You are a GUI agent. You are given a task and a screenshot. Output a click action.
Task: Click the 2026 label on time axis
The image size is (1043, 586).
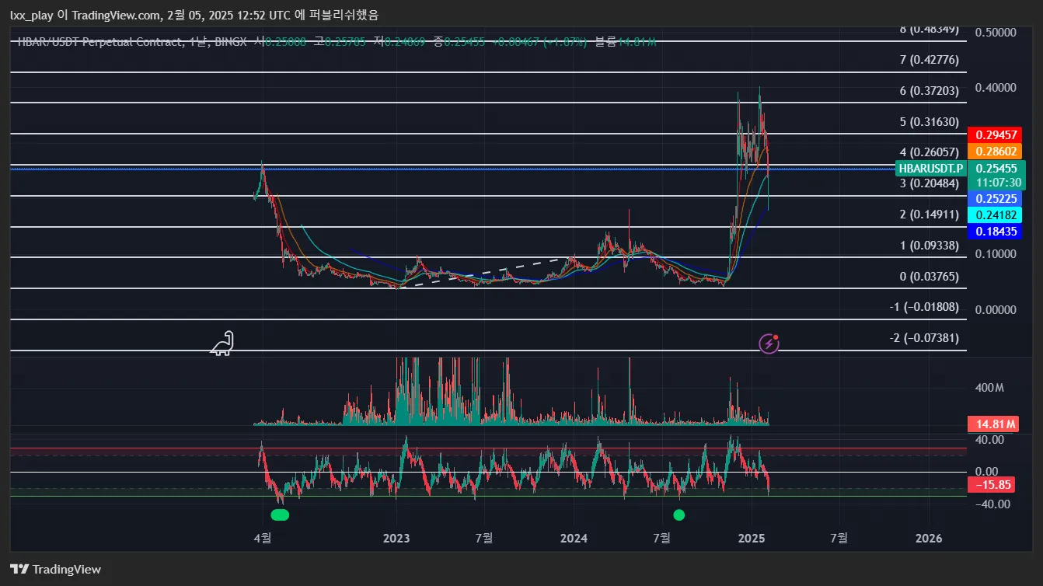click(x=929, y=538)
